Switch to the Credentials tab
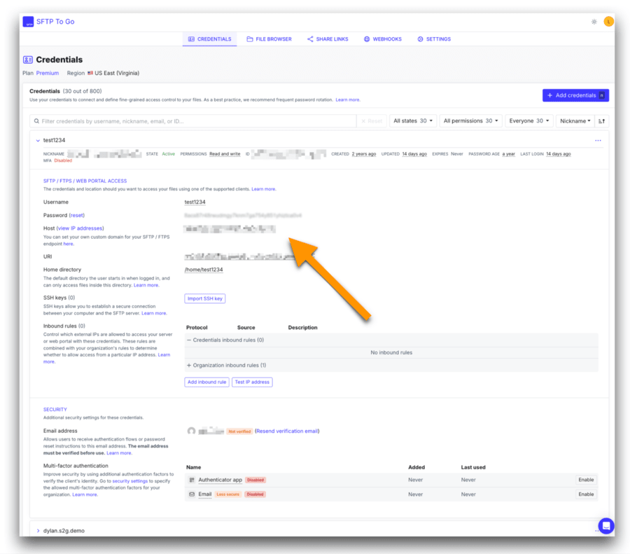 click(x=210, y=39)
